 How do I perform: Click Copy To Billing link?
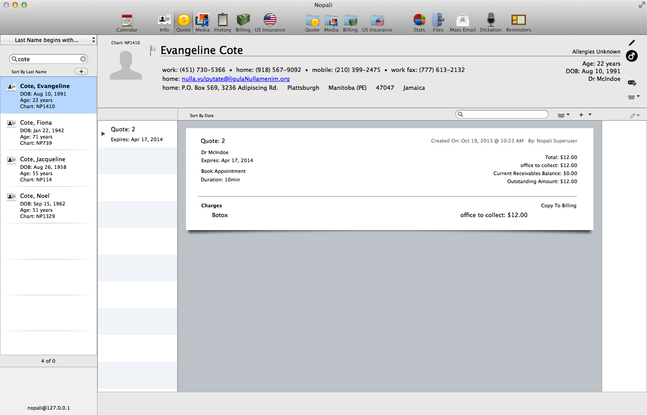558,205
